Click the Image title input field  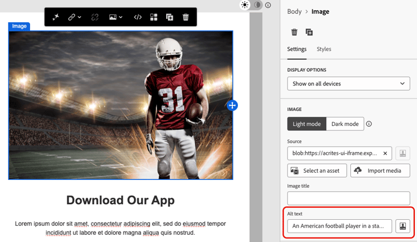pyautogui.click(x=349, y=199)
